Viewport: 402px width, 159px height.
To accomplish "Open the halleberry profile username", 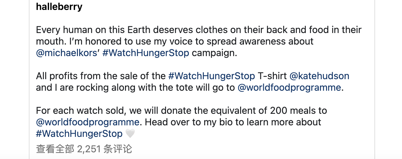I will click(x=59, y=7).
